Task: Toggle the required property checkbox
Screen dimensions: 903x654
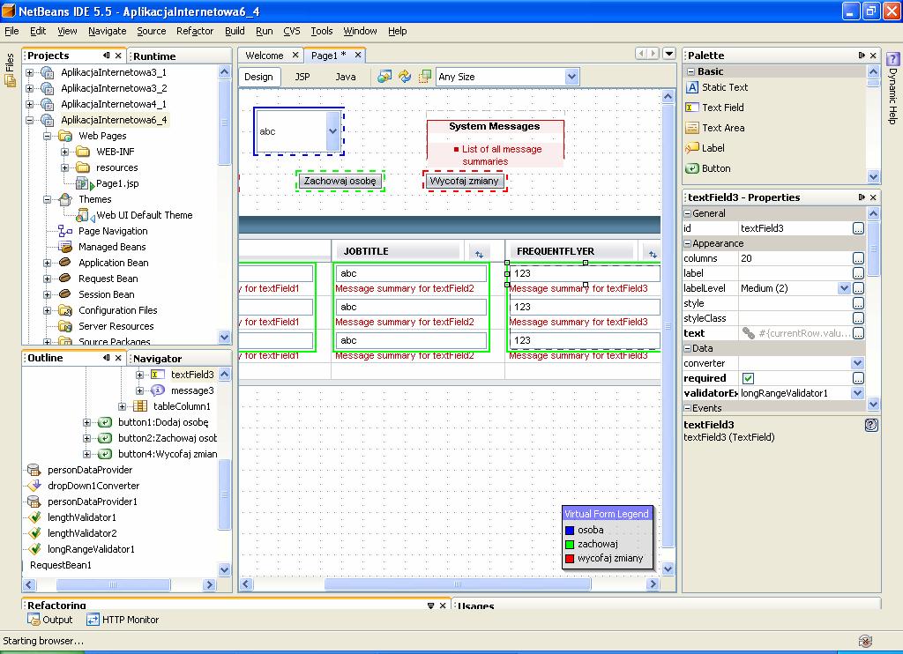Action: coord(748,378)
